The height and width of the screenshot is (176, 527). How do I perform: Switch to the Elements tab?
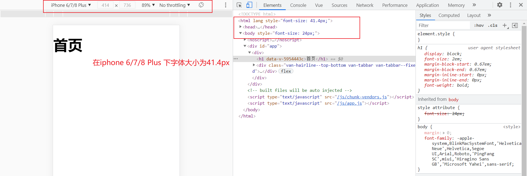coord(272,5)
